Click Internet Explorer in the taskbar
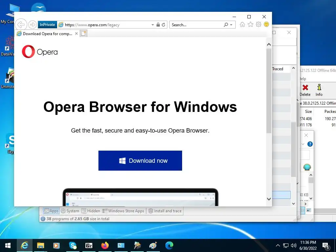336x252 pixels. 24,245
